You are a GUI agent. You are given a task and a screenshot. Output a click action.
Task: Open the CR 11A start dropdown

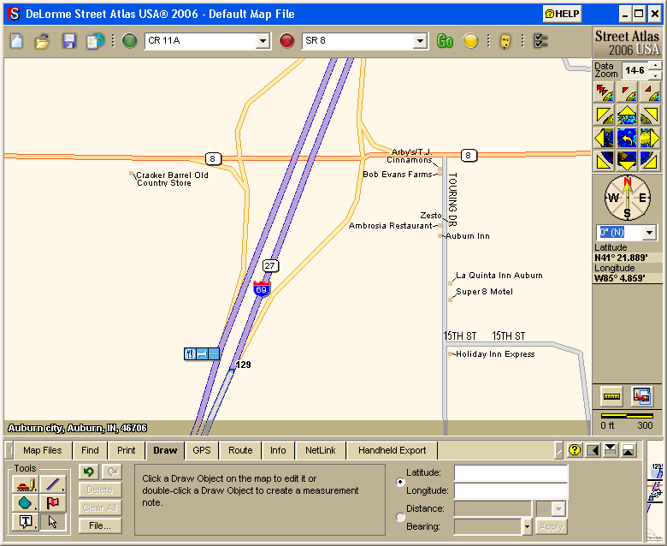(x=263, y=41)
